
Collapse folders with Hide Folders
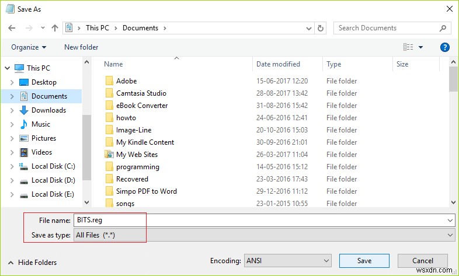(33, 263)
